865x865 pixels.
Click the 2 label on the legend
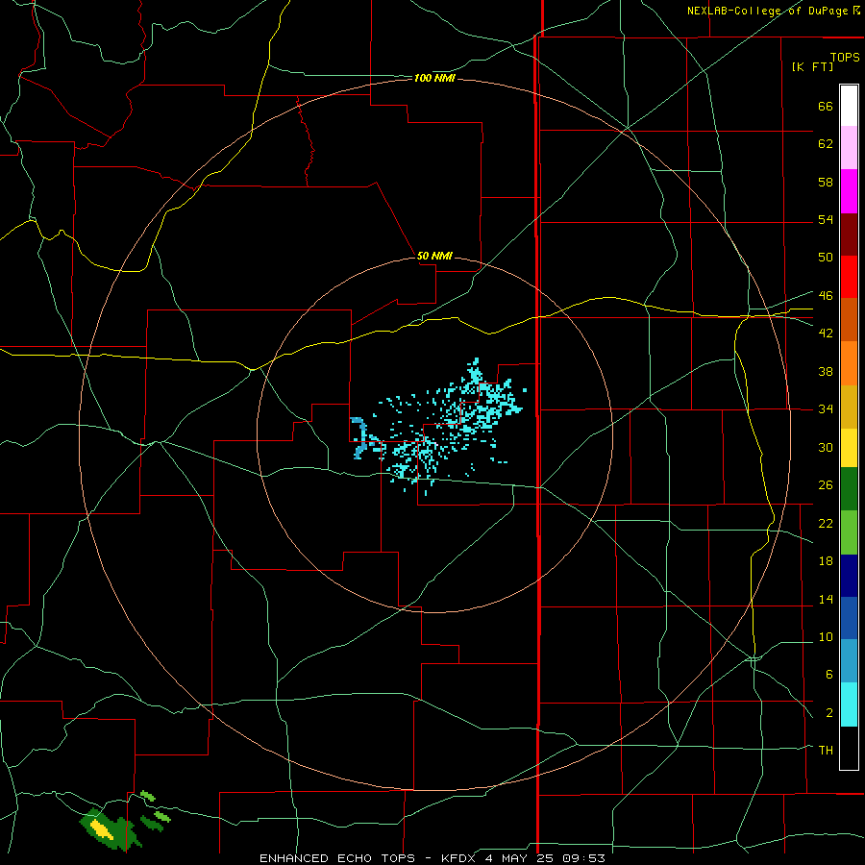(x=829, y=713)
